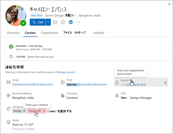Image resolution: width=173 pixels, height=134 pixels.
Task: Click the Contoso company value
Action: point(72,98)
